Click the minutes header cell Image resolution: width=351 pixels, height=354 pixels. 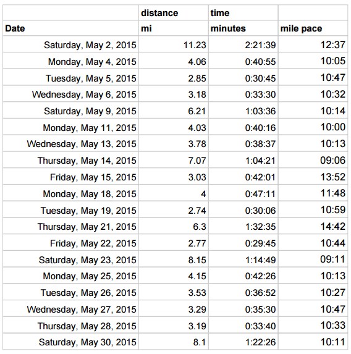(x=243, y=28)
